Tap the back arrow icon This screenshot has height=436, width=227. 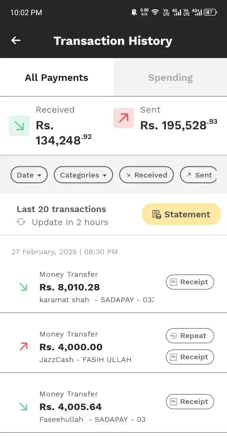[16, 40]
